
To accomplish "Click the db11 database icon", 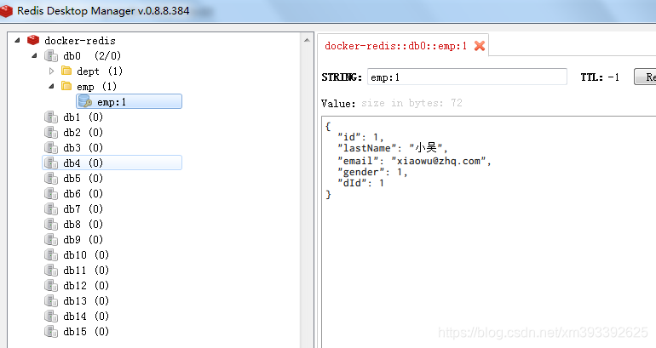I will point(50,271).
